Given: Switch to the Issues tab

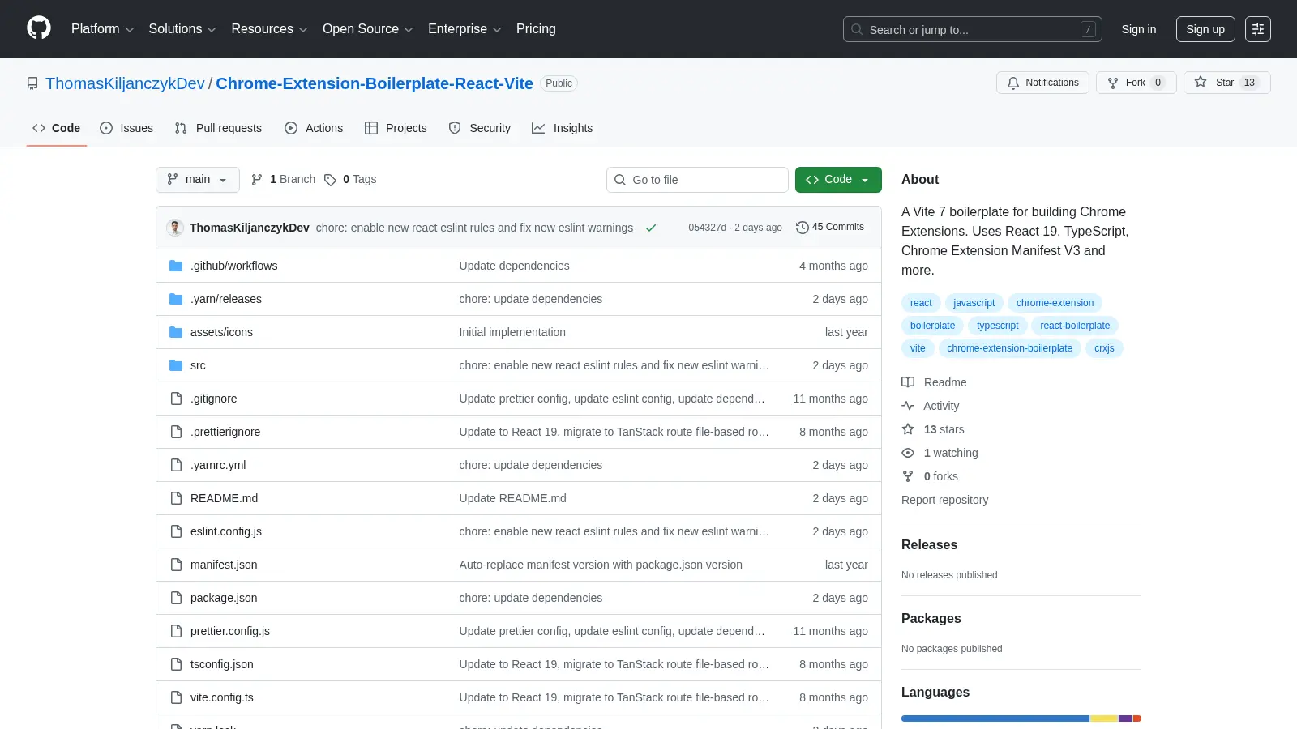Looking at the screenshot, I should coord(126,128).
